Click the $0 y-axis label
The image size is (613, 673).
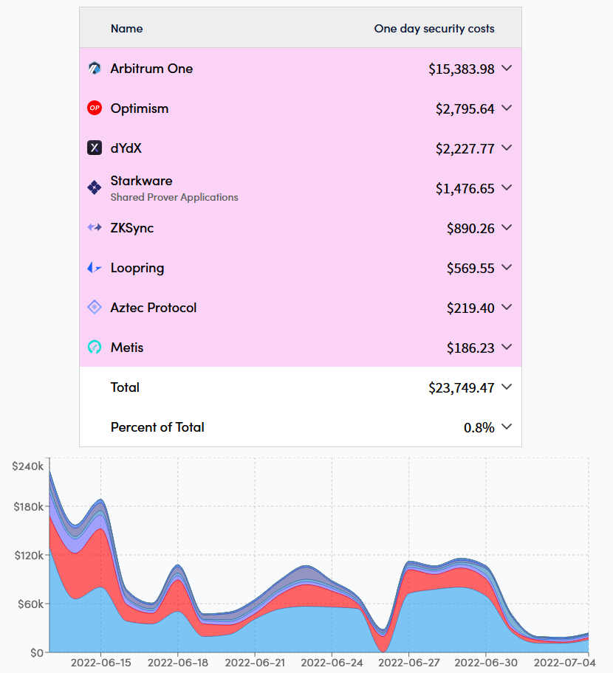[x=37, y=653]
